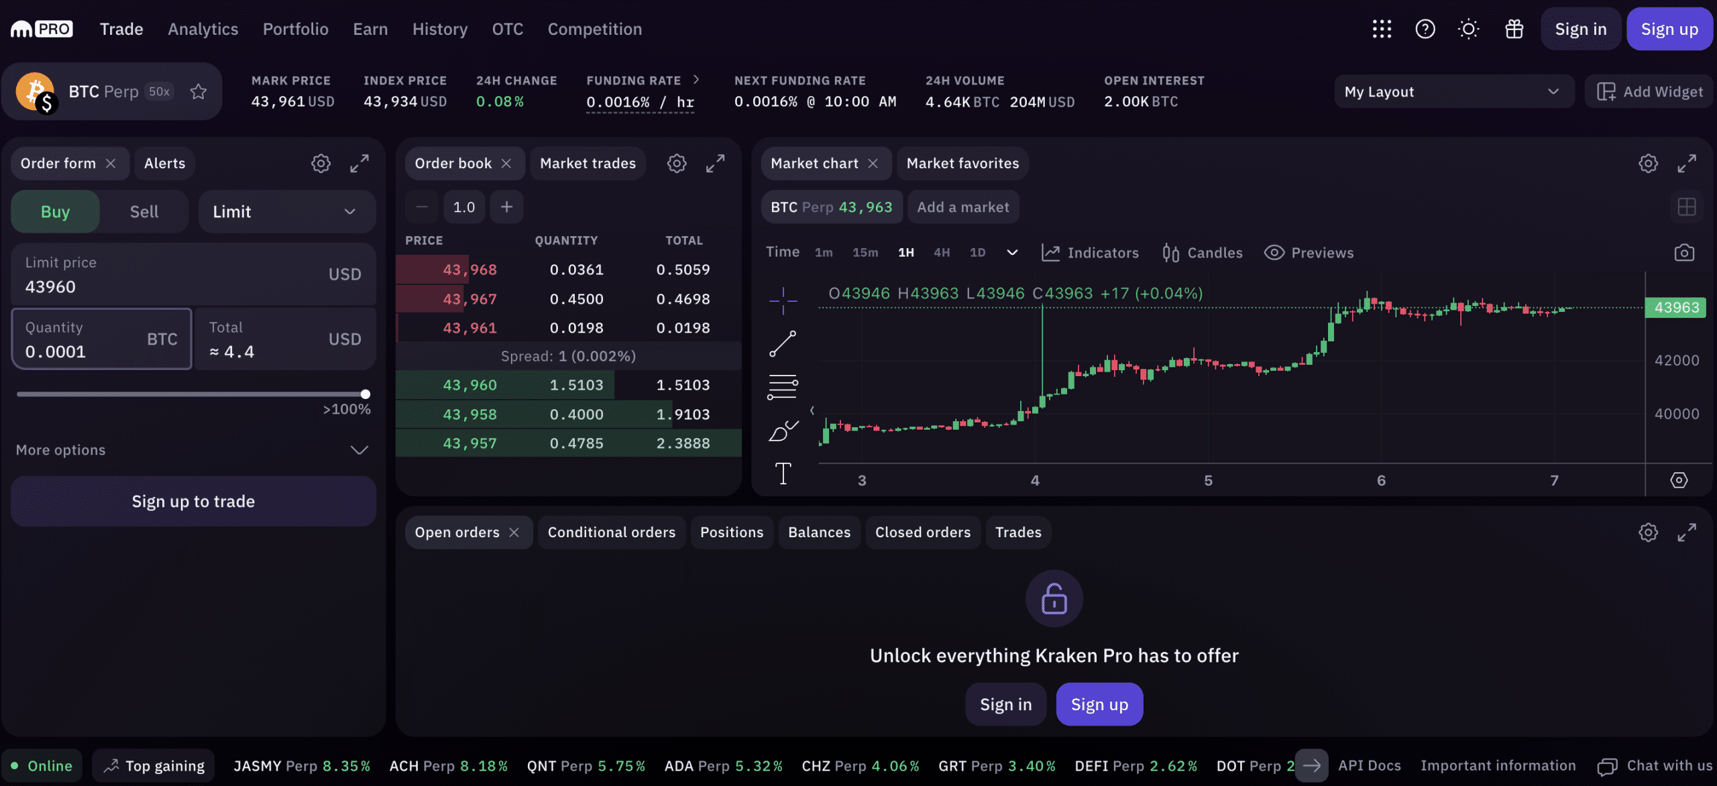Increase order book grouping with plus
This screenshot has height=786, width=1717.
point(506,207)
